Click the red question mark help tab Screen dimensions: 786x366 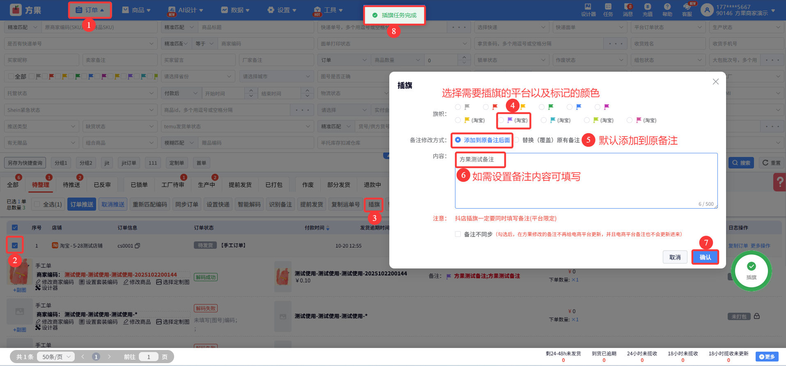click(x=779, y=182)
